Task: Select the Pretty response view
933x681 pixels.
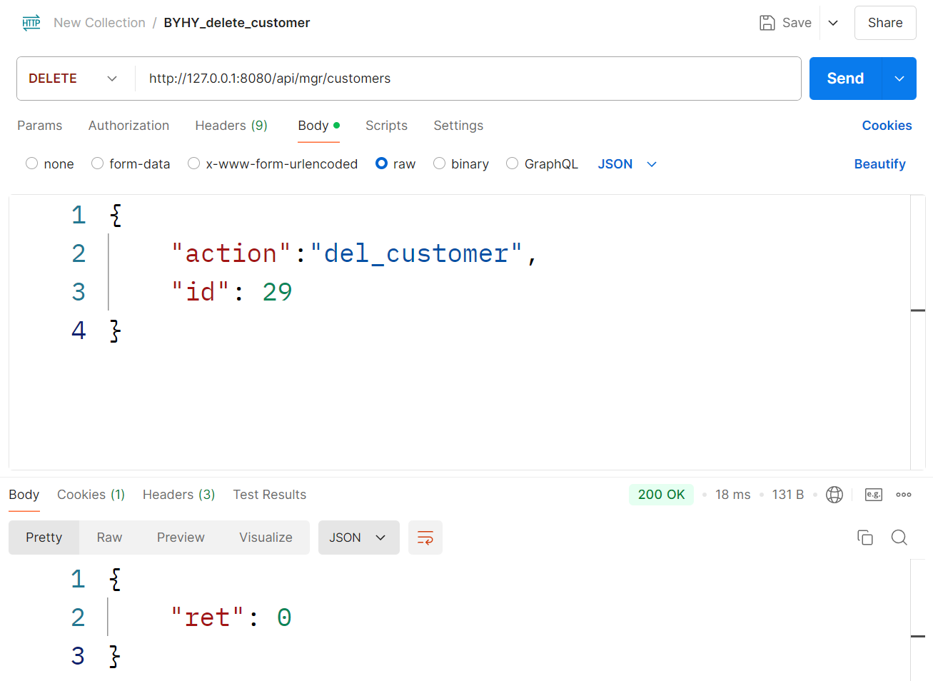Action: 44,538
